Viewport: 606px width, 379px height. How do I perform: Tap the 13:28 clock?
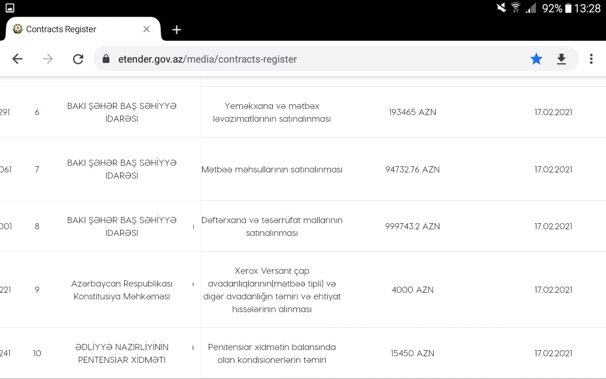[x=587, y=8]
